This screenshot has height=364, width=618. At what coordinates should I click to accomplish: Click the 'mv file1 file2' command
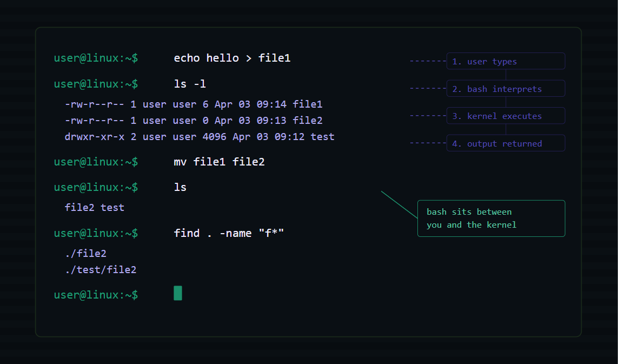point(219,162)
